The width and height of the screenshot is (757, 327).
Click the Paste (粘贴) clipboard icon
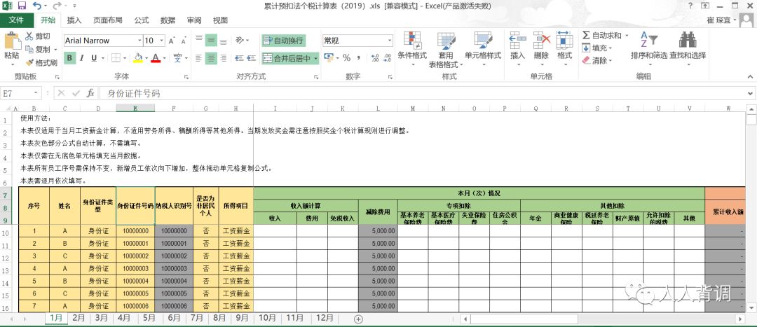[x=12, y=41]
